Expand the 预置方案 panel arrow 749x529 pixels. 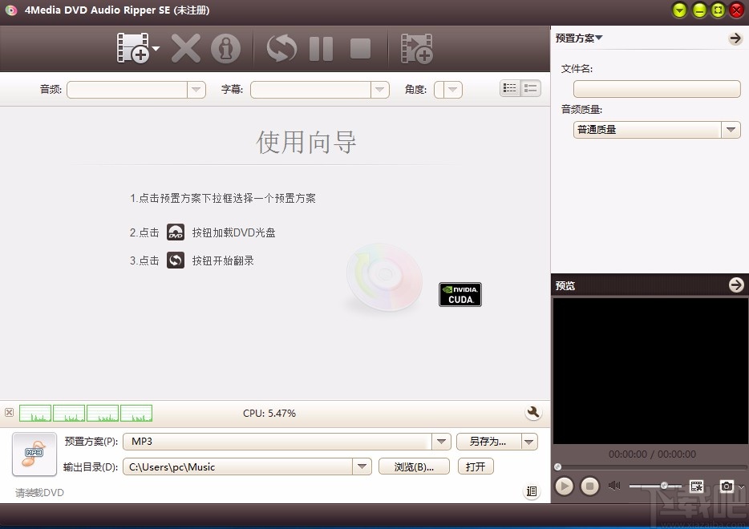(735, 38)
